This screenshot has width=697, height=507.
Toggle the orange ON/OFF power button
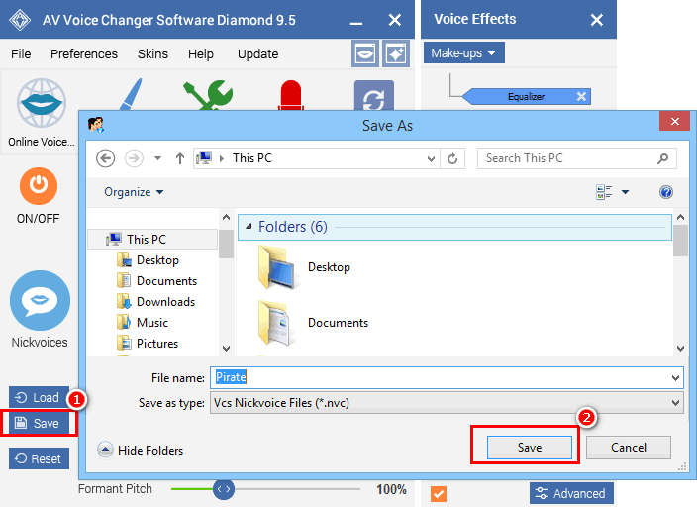(x=39, y=186)
